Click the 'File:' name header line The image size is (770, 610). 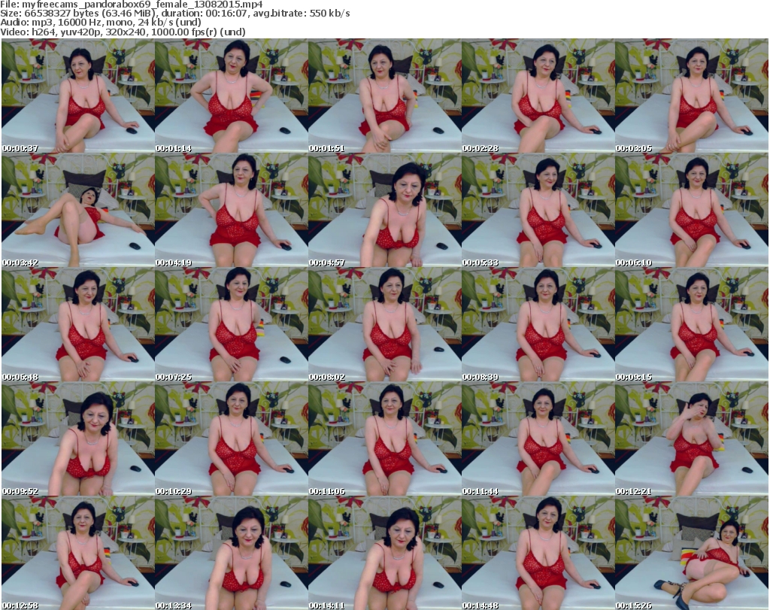(x=131, y=5)
